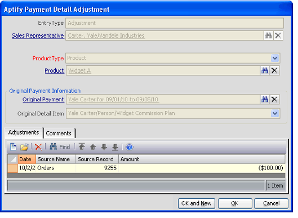Open the Original Payment link label
298x218 pixels.
[43, 99]
